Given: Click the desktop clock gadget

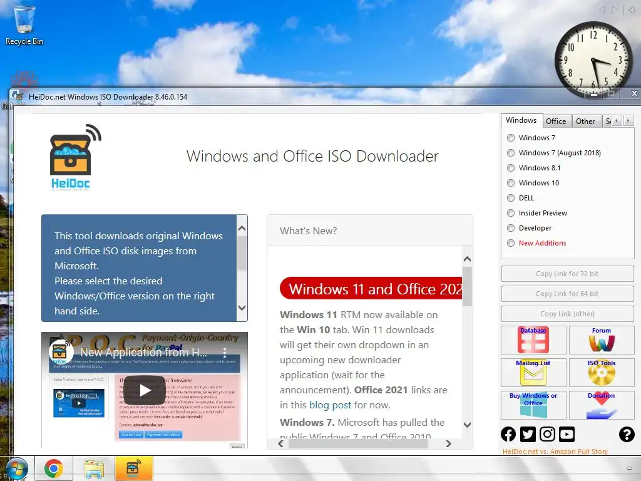Looking at the screenshot, I should (593, 59).
